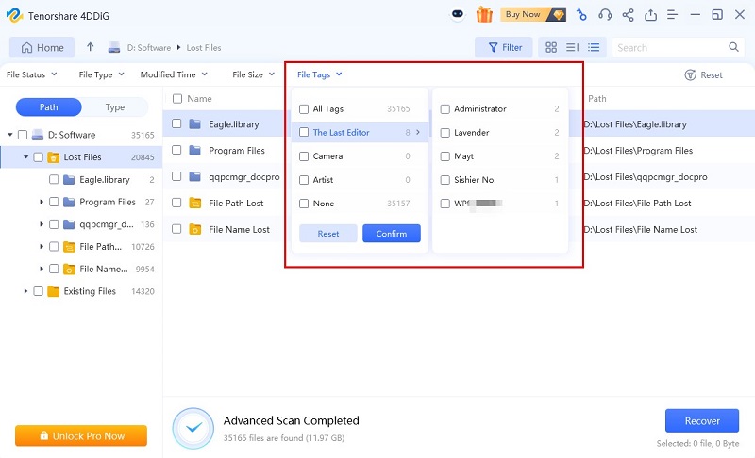The width and height of the screenshot is (755, 458).
Task: Expand the Existing Files tree node
Action: pyautogui.click(x=25, y=291)
